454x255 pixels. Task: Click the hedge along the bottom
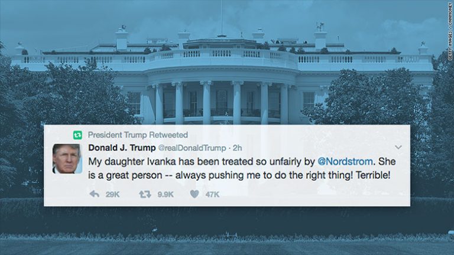227,218
